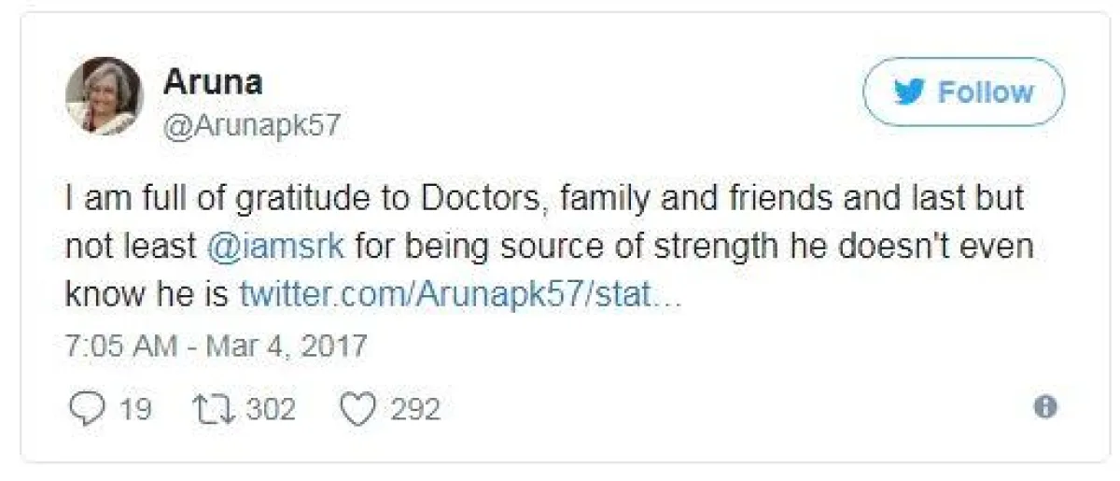The height and width of the screenshot is (481, 1120).
Task: Click the 292 likes count
Action: click(x=415, y=409)
